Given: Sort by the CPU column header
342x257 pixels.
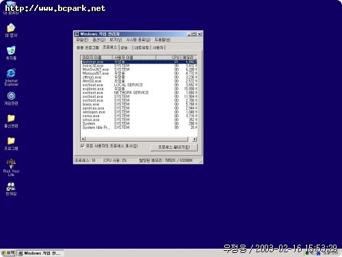Looking at the screenshot, I should (168, 58).
